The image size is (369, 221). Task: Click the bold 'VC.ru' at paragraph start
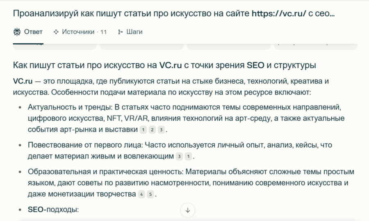click(x=23, y=81)
